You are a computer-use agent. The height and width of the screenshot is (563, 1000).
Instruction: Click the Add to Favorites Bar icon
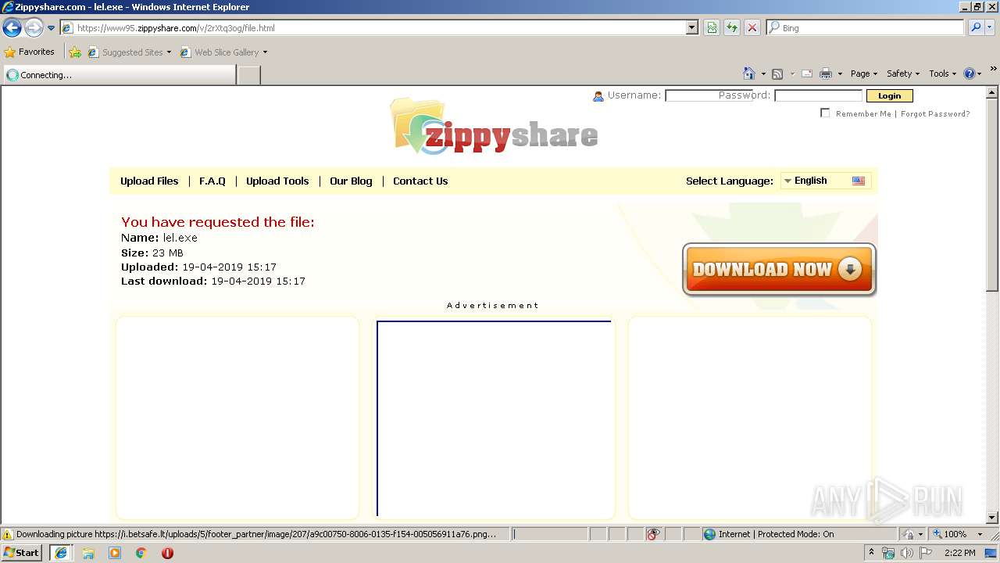pyautogui.click(x=75, y=52)
